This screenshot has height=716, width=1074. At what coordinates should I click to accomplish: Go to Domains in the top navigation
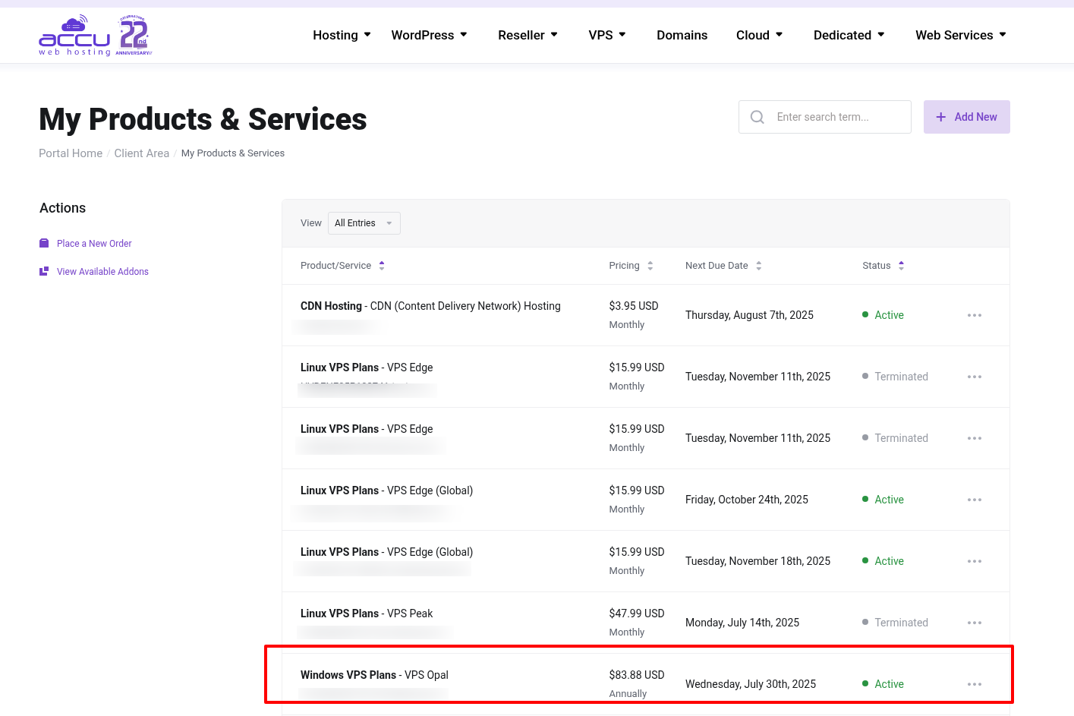pyautogui.click(x=682, y=35)
